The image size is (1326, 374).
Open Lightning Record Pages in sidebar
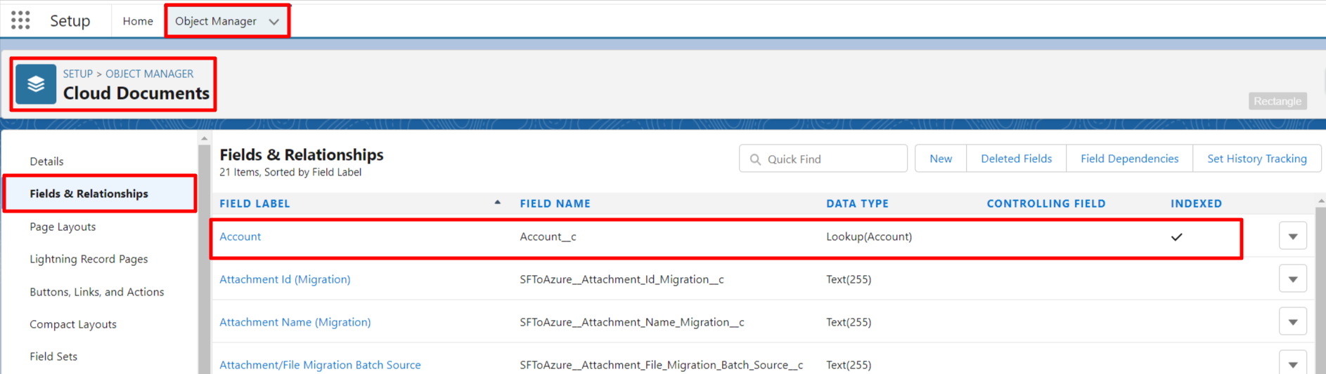pyautogui.click(x=89, y=259)
